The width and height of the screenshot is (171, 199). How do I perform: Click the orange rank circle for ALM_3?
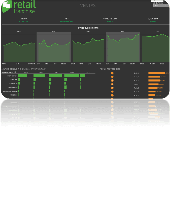click(x=112, y=80)
